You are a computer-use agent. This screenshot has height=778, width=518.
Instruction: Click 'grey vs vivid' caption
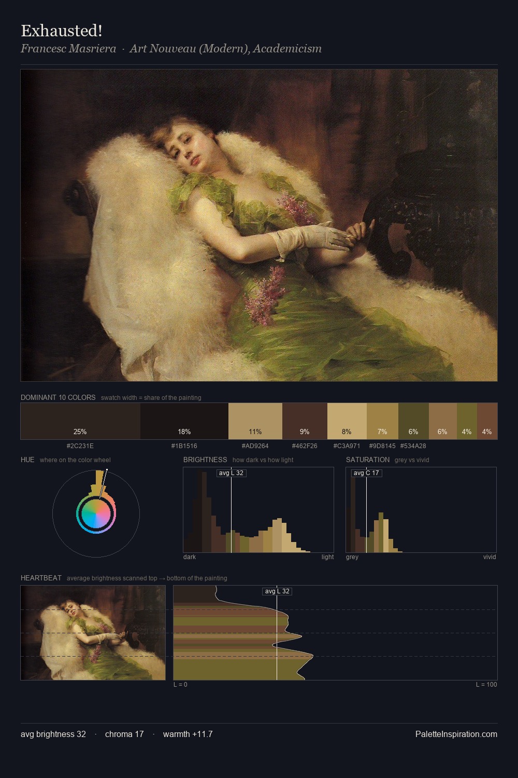coord(412,460)
